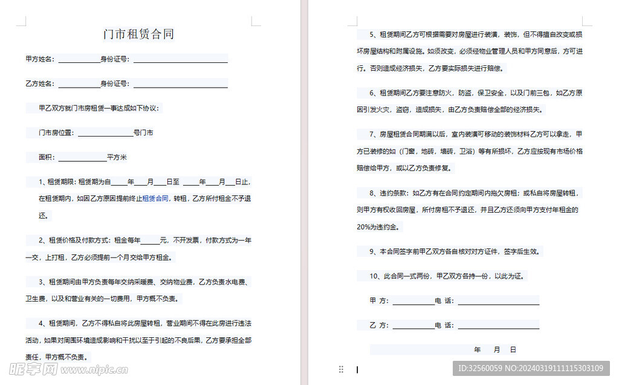Click the clause 10、此合同一式两份
Image resolution: width=619 pixels, height=385 pixels.
click(x=447, y=276)
